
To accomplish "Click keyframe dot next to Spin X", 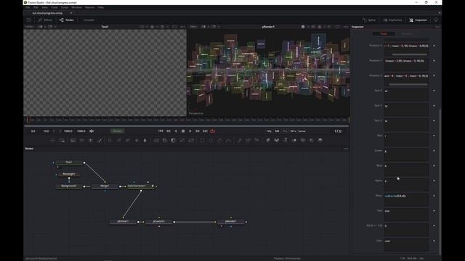I will pos(434,91).
